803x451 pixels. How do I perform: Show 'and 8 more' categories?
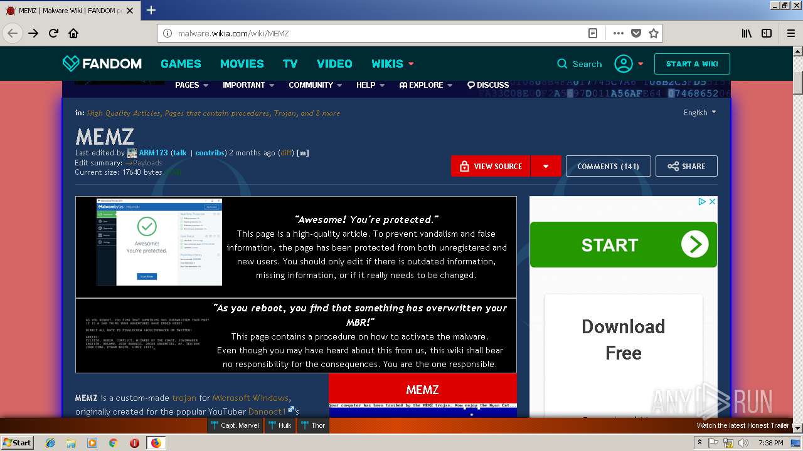(320, 113)
